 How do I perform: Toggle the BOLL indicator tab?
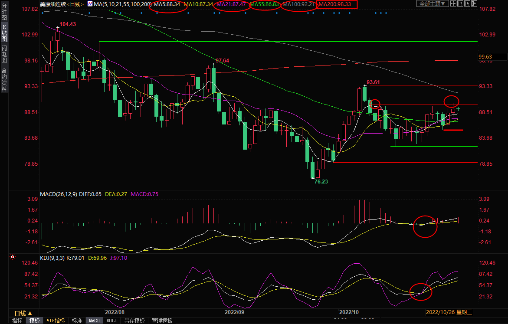coord(111,321)
